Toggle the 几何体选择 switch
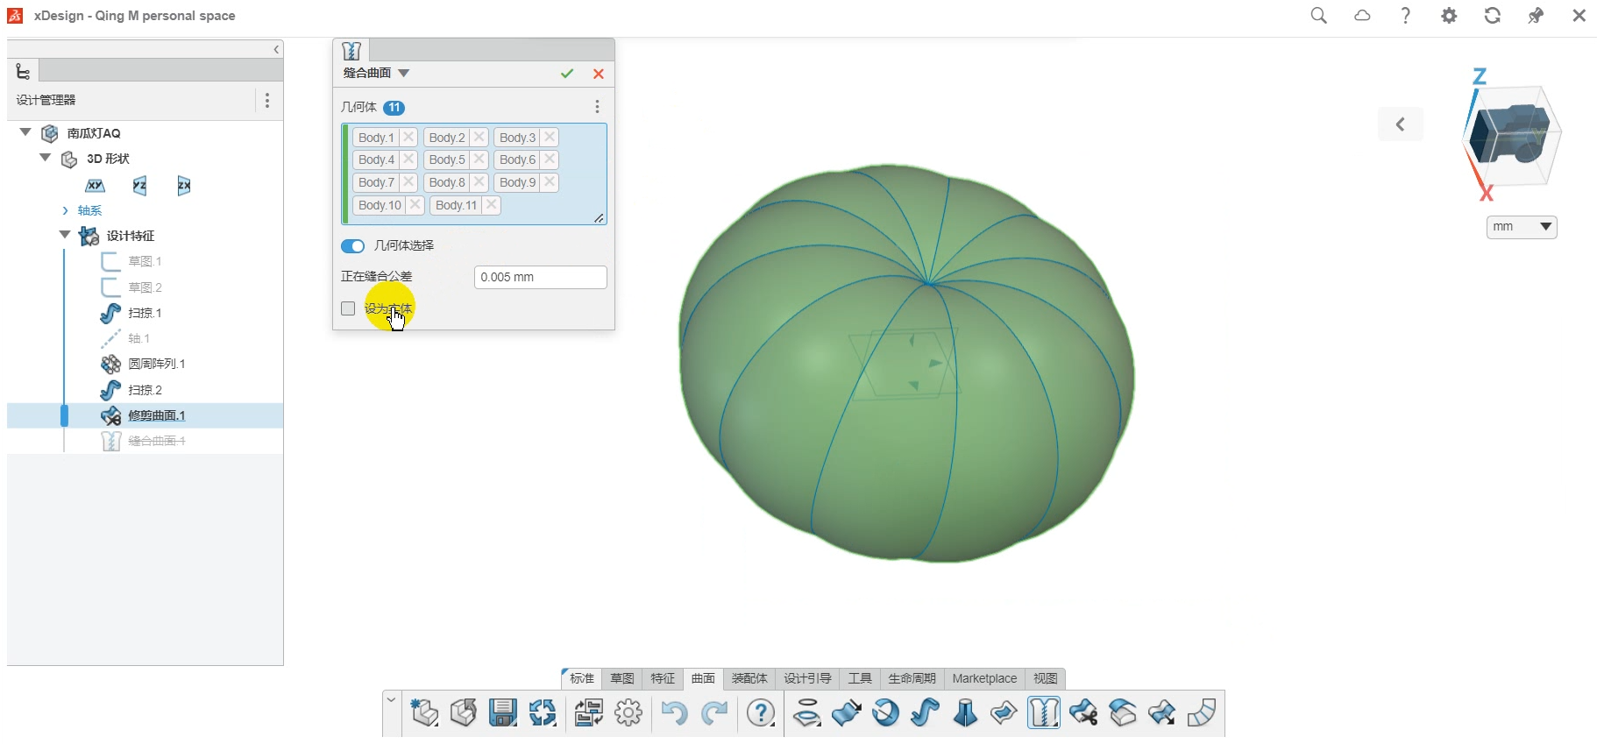This screenshot has width=1597, height=744. [x=352, y=246]
